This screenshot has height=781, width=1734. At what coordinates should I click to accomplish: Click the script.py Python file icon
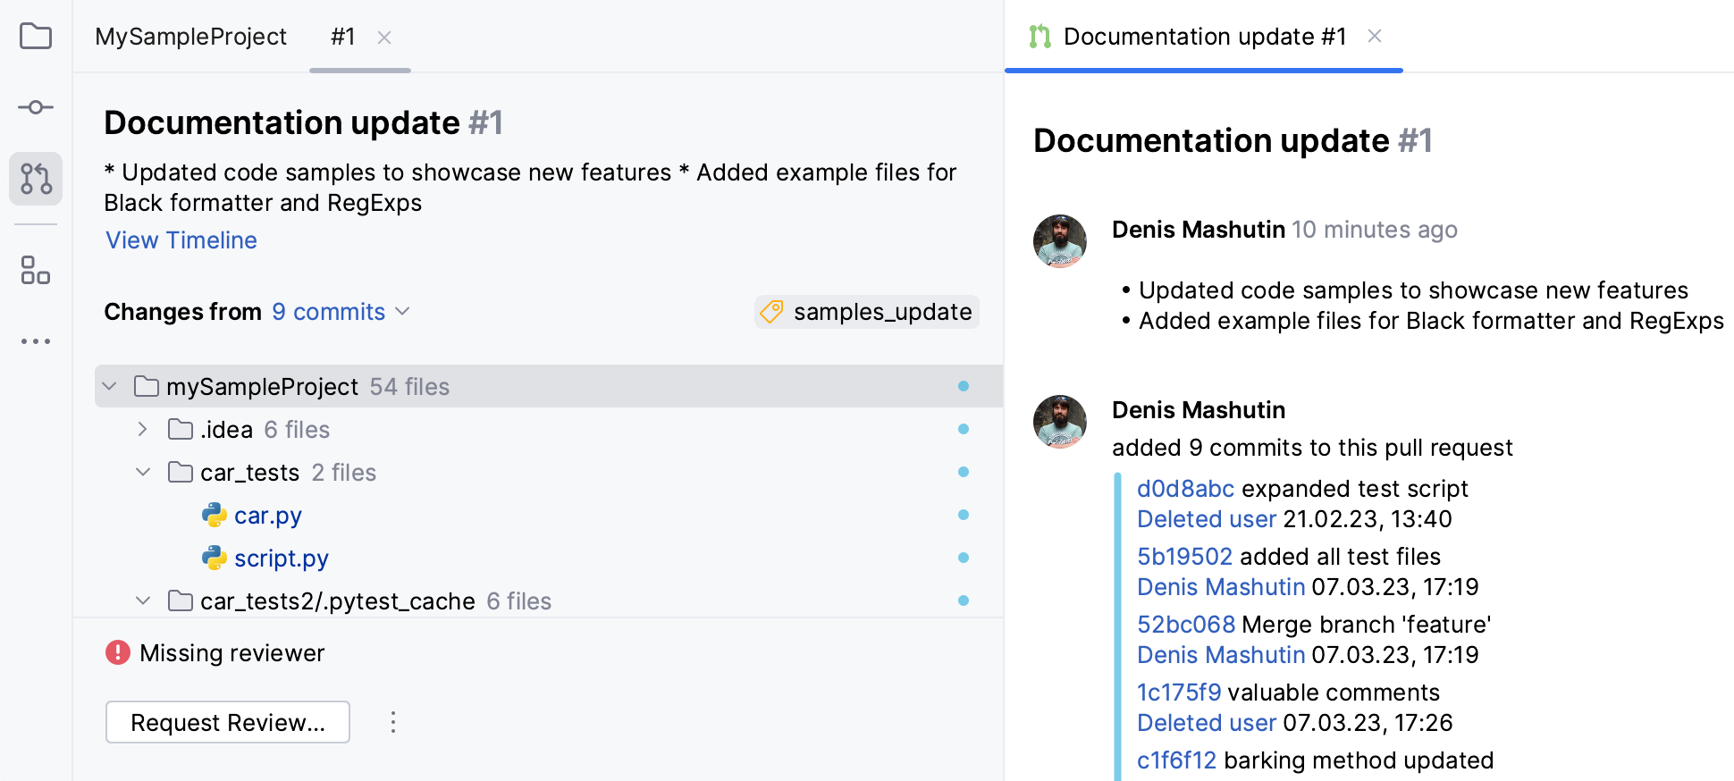coord(215,558)
